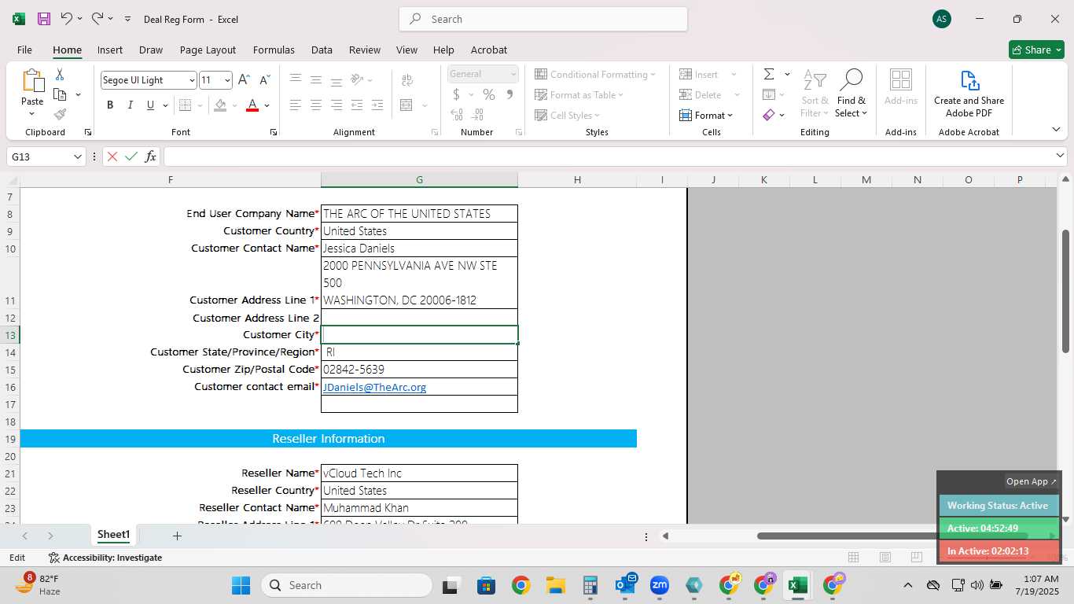1074x604 pixels.
Task: Apply Percent Style
Action: tap(489, 94)
